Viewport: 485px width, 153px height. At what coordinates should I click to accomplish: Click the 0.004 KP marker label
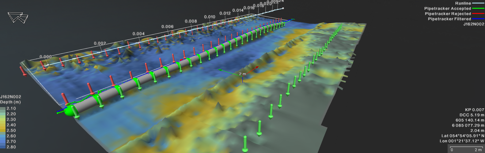click(x=138, y=34)
